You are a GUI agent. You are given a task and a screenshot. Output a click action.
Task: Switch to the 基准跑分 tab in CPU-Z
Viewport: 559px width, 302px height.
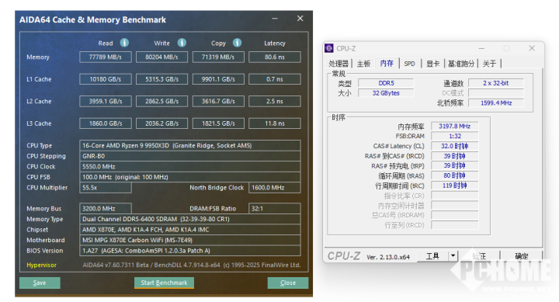pos(461,64)
